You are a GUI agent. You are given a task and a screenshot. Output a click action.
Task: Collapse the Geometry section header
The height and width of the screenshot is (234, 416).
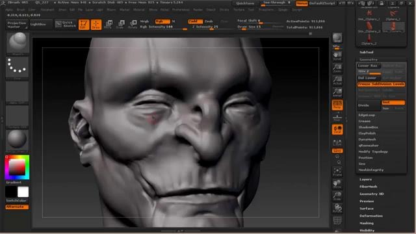[369, 60]
